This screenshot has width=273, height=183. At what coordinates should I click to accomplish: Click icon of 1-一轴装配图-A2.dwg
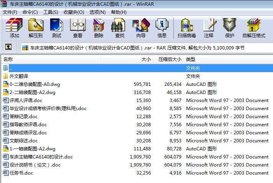point(6,148)
